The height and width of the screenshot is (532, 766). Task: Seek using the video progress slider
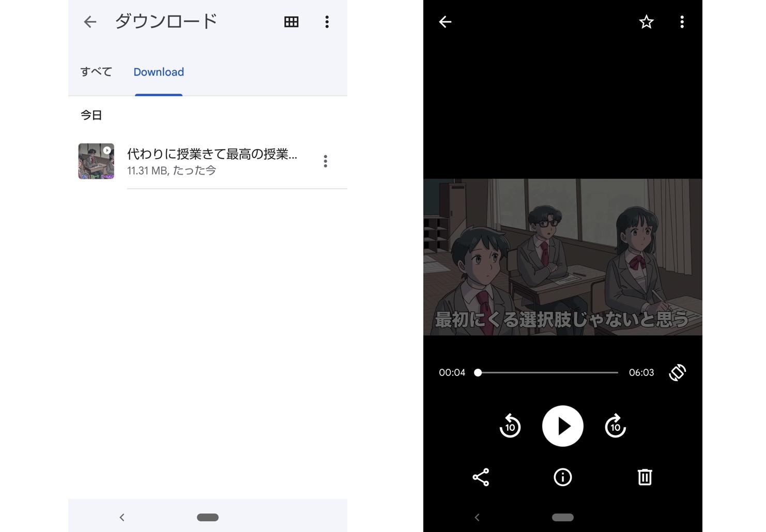click(546, 372)
